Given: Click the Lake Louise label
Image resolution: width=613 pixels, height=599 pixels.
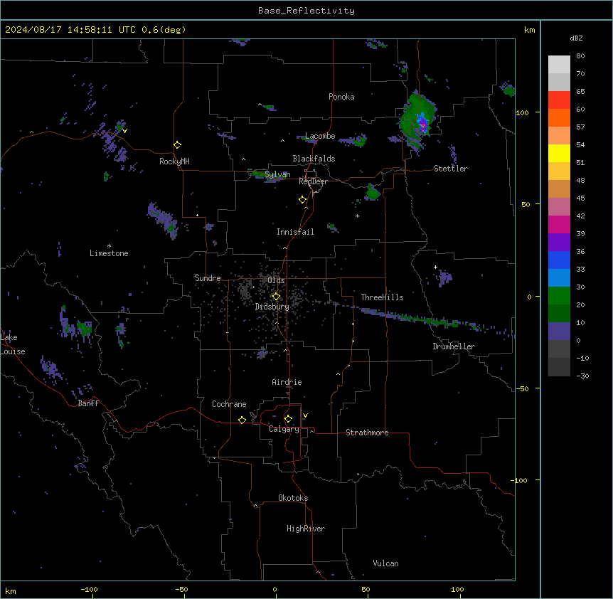Looking at the screenshot, I should click(x=13, y=344).
